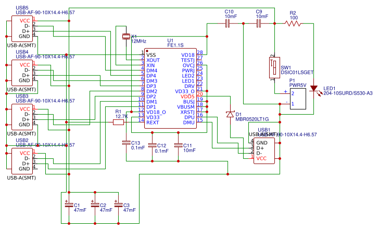Select the X1 crystal oscillator symbol
This screenshot has width=378, height=230.
(126, 36)
